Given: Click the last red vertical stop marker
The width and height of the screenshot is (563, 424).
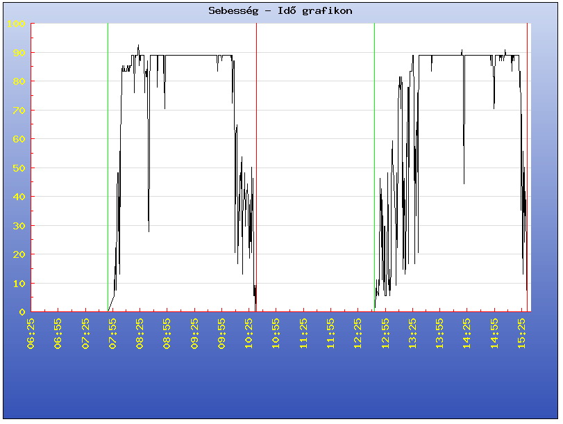Looking at the screenshot, I should click(x=528, y=167).
